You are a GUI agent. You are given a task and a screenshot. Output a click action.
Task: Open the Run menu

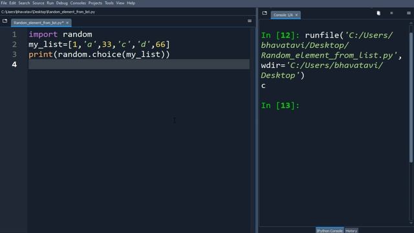[x=50, y=3]
